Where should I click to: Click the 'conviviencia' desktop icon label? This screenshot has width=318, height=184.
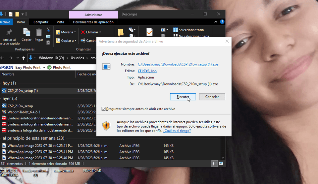[x=64, y=171]
